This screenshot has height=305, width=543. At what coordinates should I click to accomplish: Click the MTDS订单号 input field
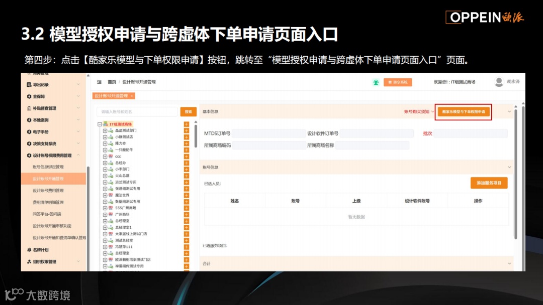pyautogui.click(x=268, y=133)
